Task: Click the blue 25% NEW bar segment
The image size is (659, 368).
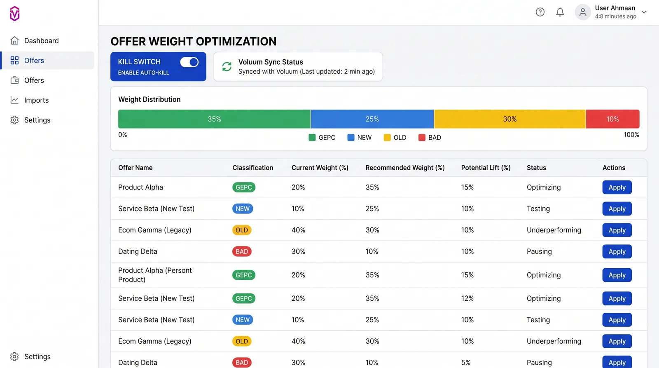Action: (x=372, y=119)
